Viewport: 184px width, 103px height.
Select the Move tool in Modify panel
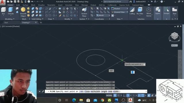click(67, 9)
